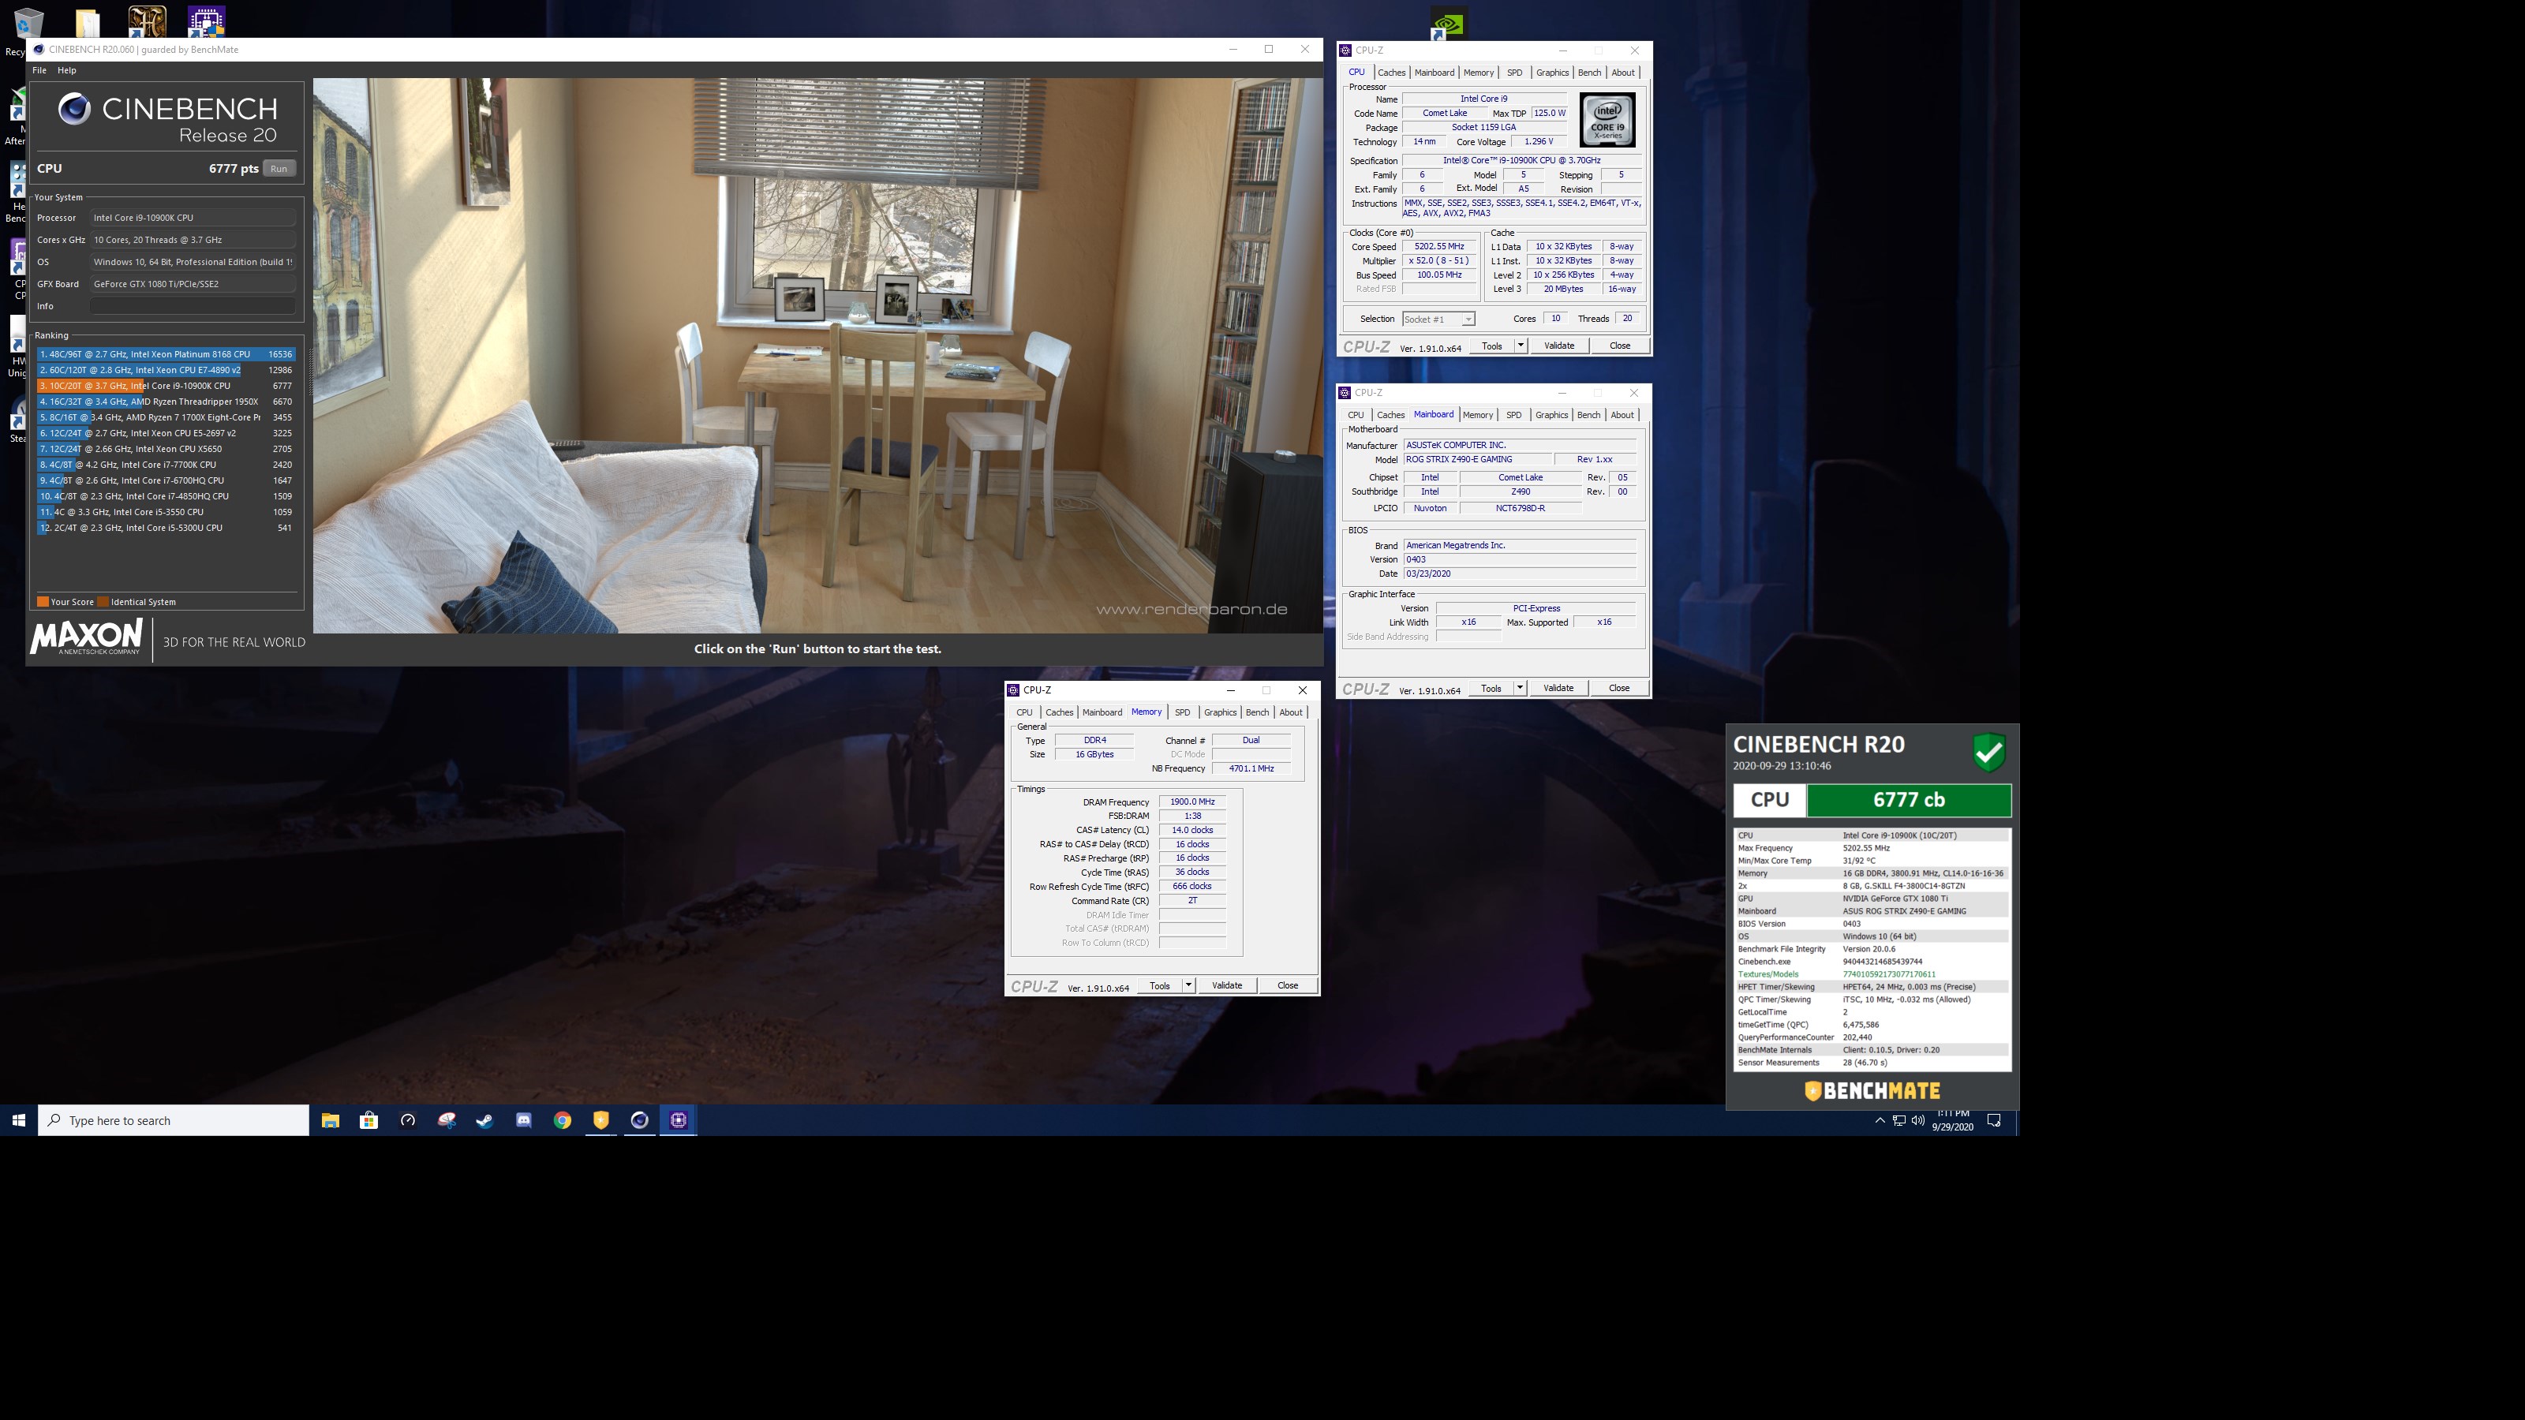Click the rendered room image in Cinebench
This screenshot has width=2525, height=1420.
click(817, 356)
